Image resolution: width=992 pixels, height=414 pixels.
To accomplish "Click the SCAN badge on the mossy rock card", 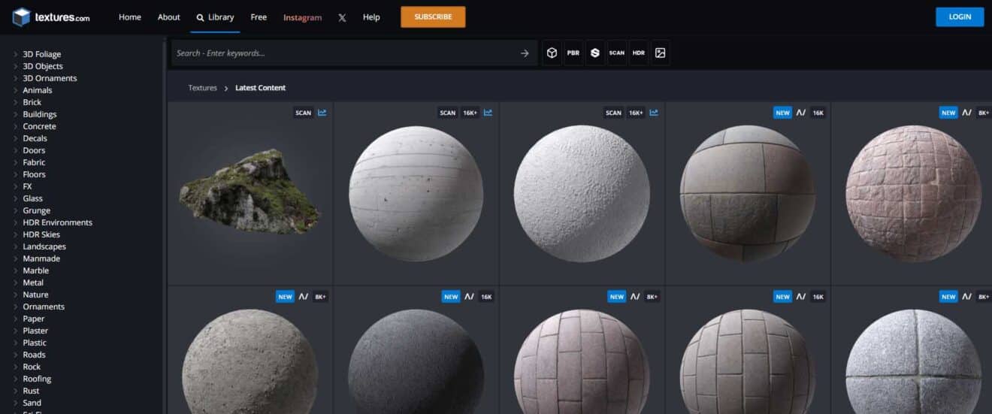I will (303, 113).
